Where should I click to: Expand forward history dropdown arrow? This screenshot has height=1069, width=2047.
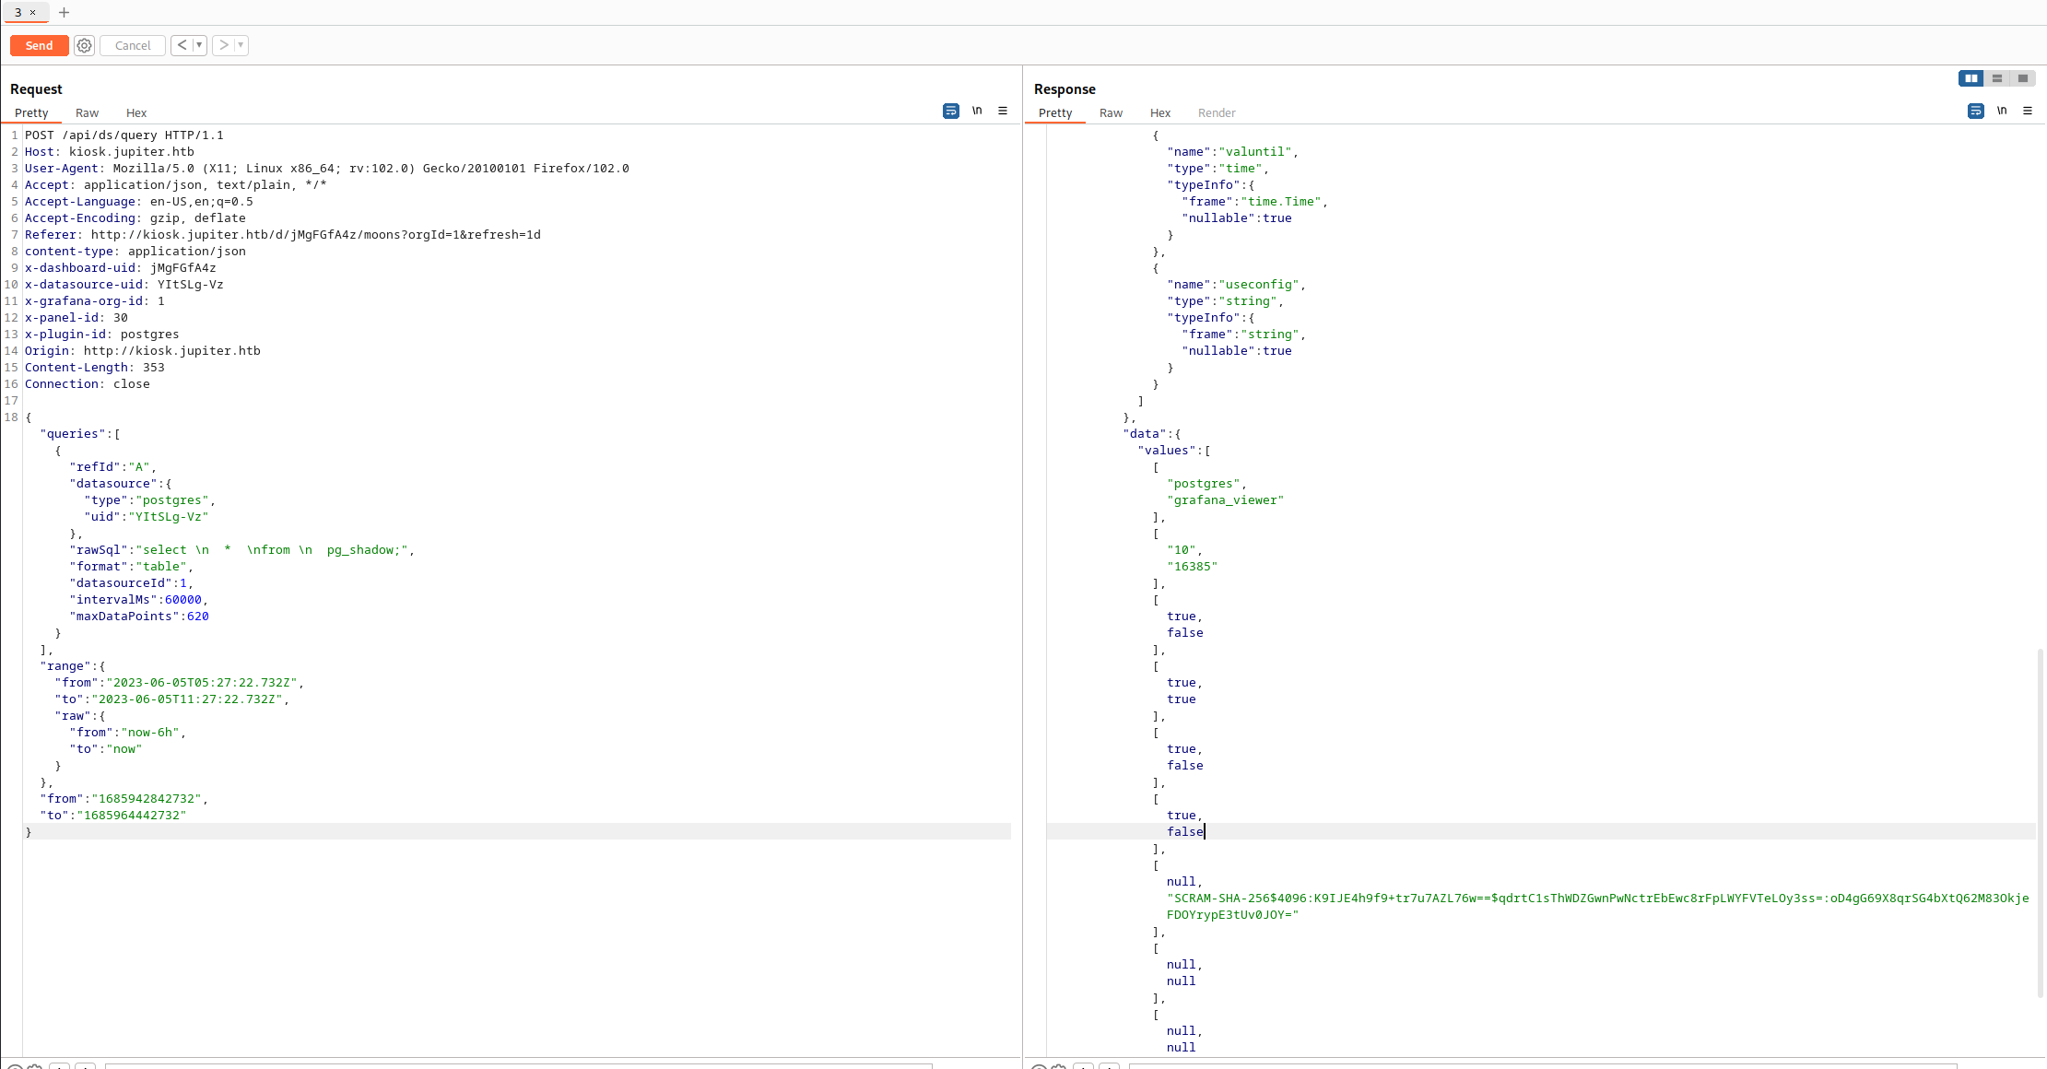tap(241, 45)
